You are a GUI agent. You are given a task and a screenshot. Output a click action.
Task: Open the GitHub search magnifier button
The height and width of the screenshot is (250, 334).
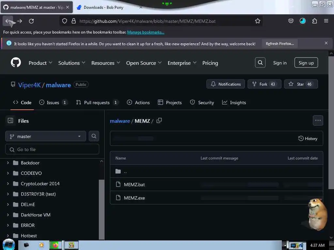(260, 62)
